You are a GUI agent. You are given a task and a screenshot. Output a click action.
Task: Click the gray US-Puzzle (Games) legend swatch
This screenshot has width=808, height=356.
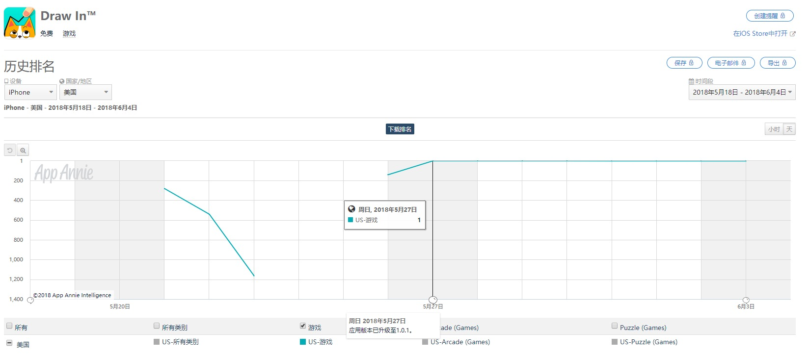[x=615, y=342]
